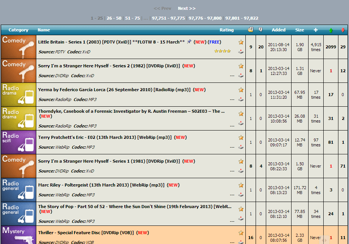Sort by leechers red arrow header
349x244 pixels.
pyautogui.click(x=343, y=30)
